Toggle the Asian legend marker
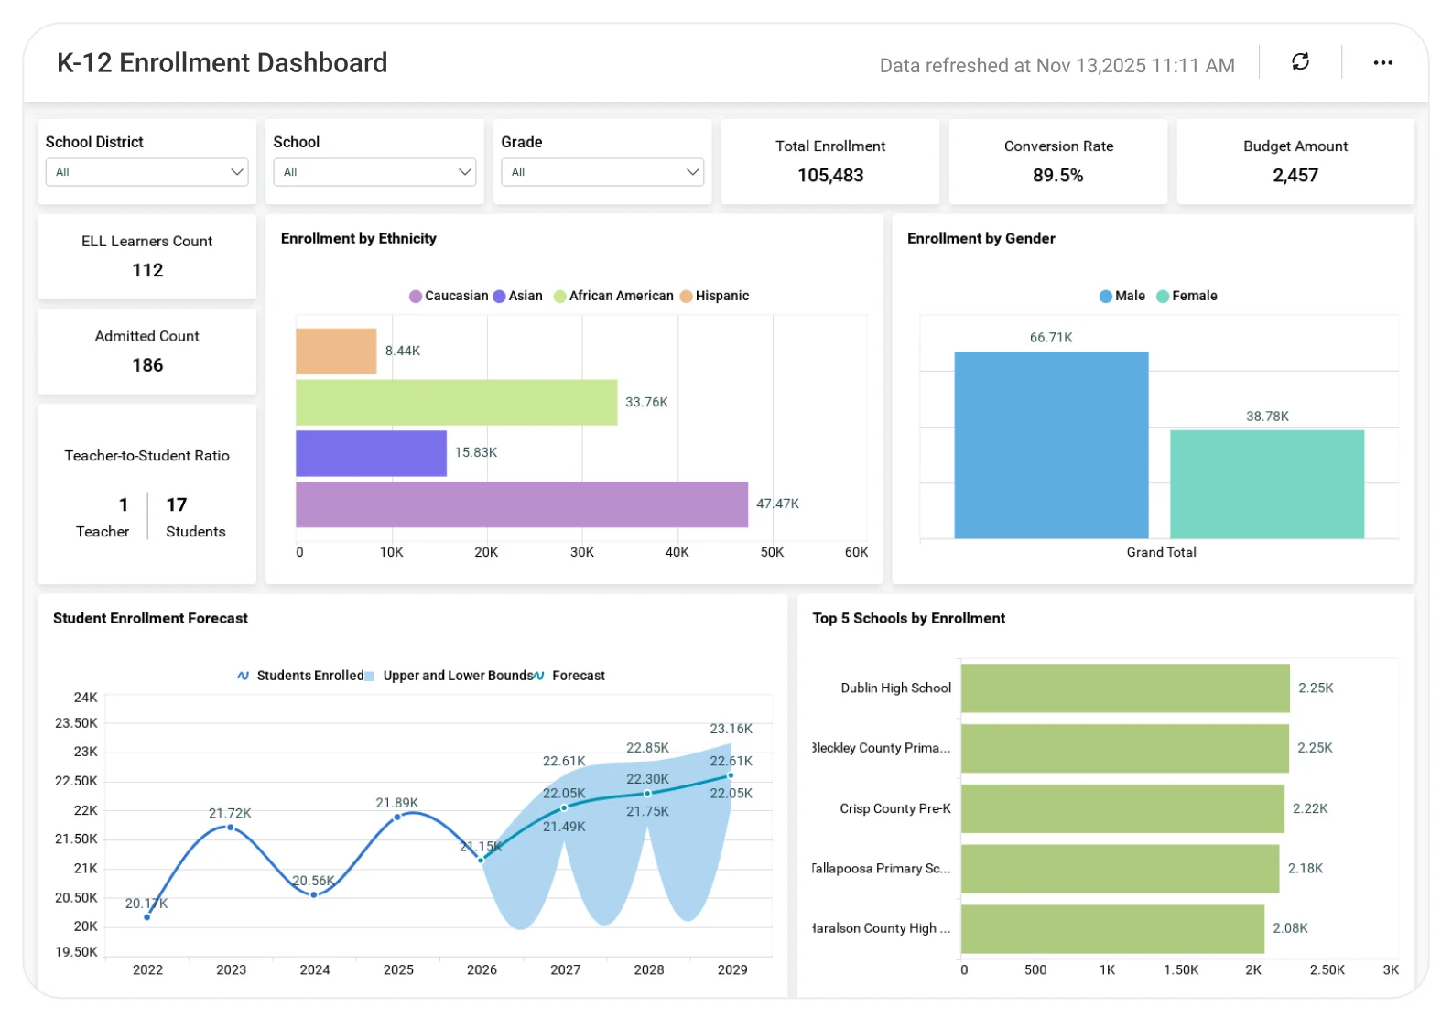The height and width of the screenshot is (1018, 1452). pos(499,296)
